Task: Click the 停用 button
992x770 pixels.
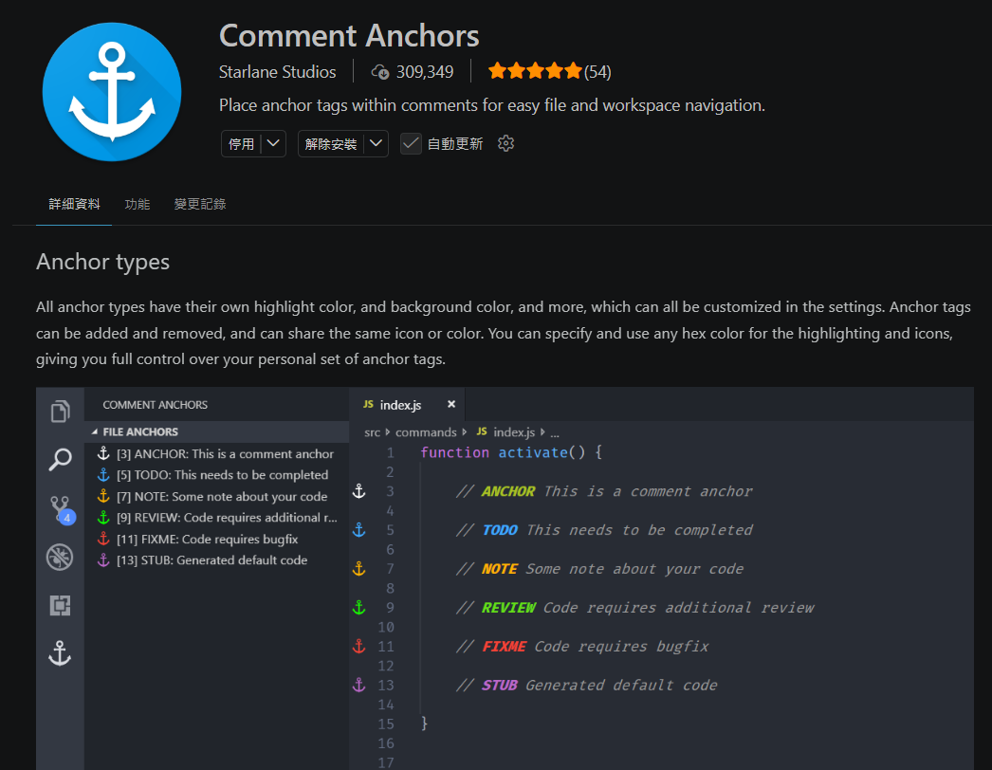Action: tap(241, 143)
